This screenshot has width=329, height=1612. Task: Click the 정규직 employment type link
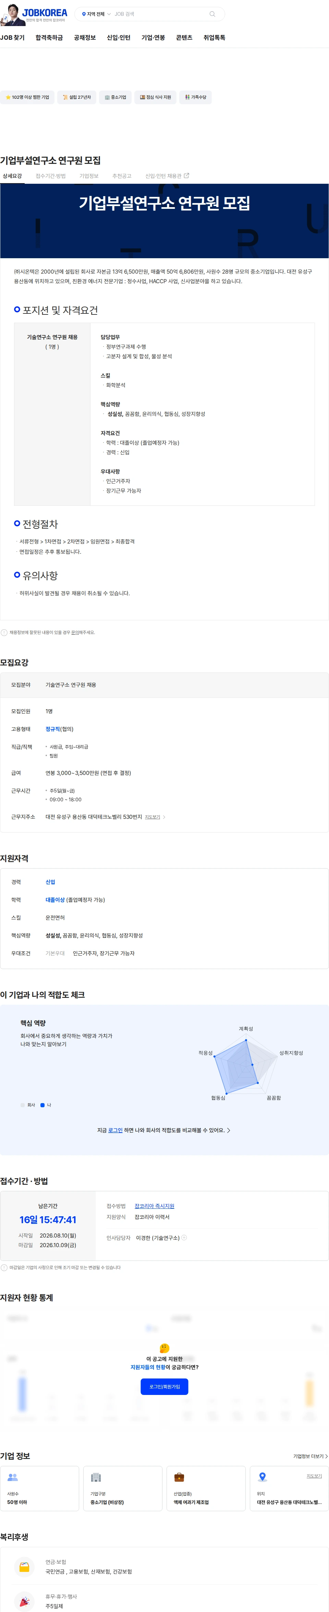click(52, 728)
